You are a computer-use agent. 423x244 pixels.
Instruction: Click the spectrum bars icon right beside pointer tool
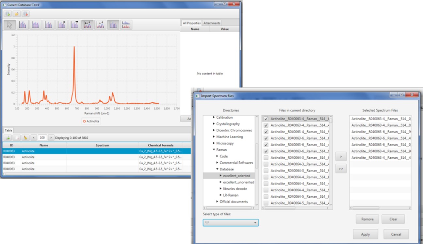(x=23, y=25)
